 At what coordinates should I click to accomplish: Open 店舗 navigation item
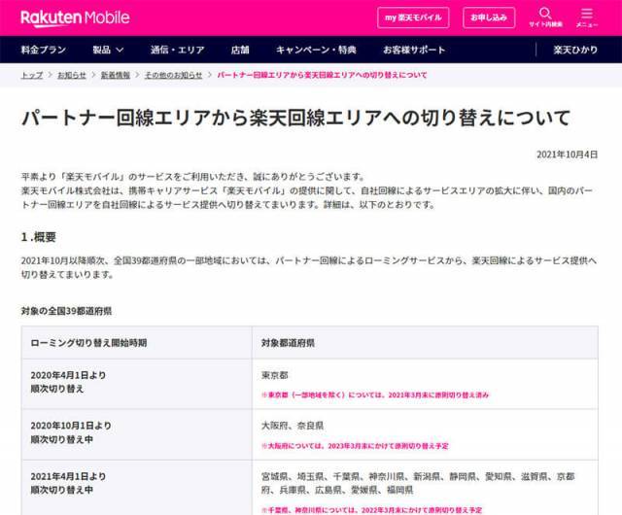(x=240, y=50)
